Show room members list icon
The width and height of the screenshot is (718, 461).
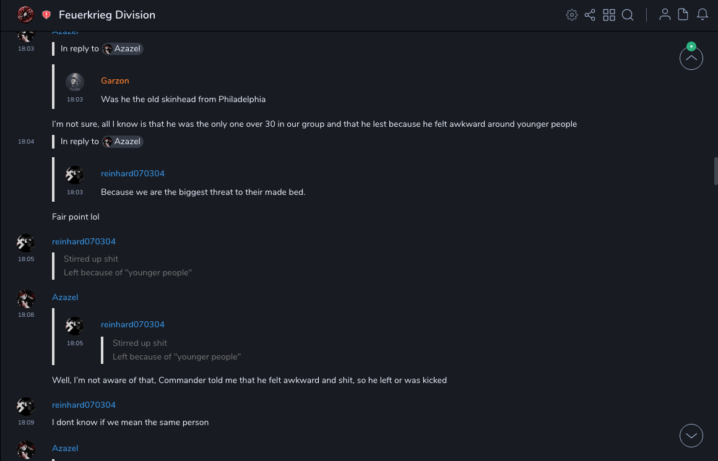665,15
